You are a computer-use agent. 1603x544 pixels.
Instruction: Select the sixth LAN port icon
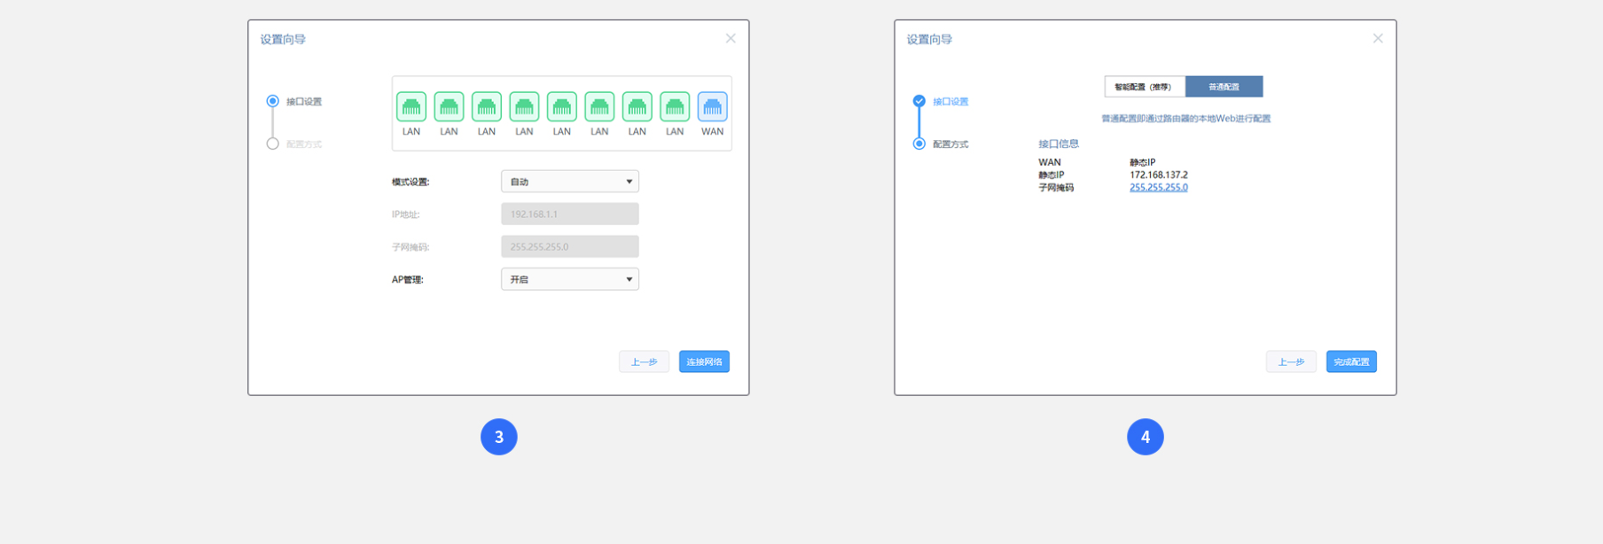tap(599, 107)
